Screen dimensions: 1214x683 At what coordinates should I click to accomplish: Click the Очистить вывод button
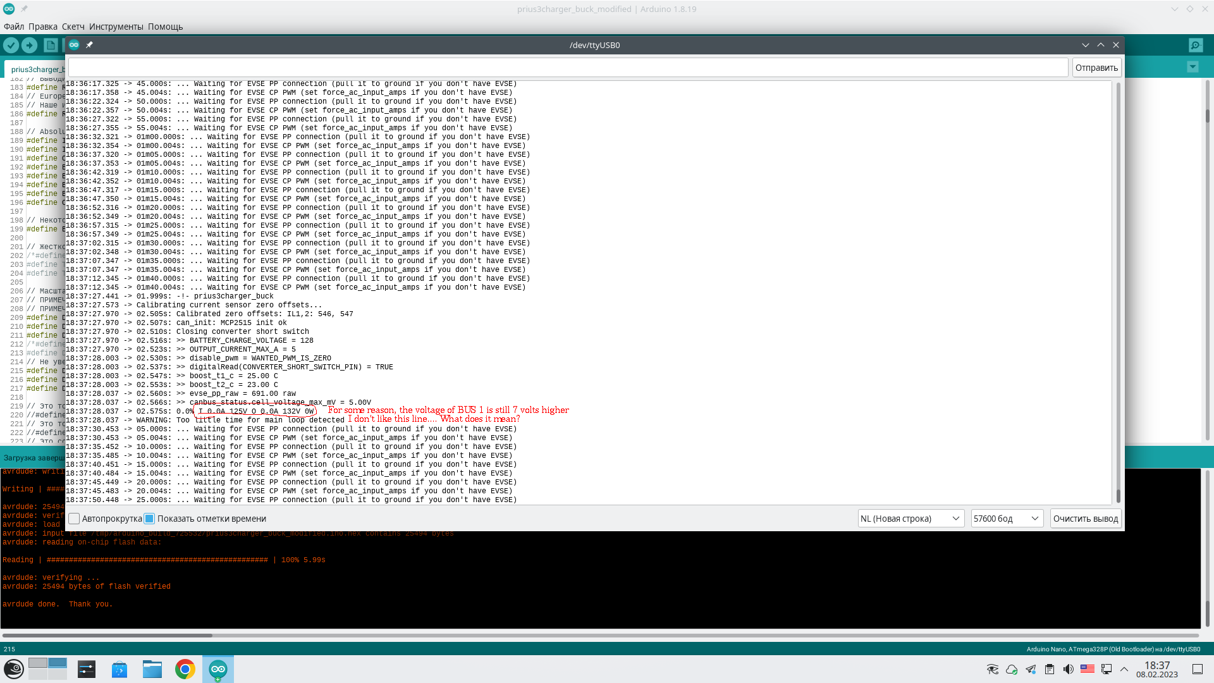pyautogui.click(x=1085, y=519)
